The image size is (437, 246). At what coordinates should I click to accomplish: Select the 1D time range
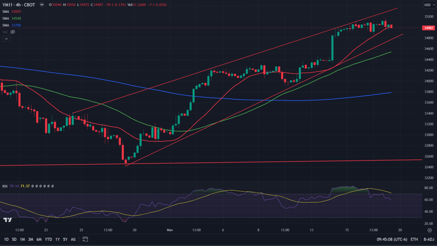point(6,239)
